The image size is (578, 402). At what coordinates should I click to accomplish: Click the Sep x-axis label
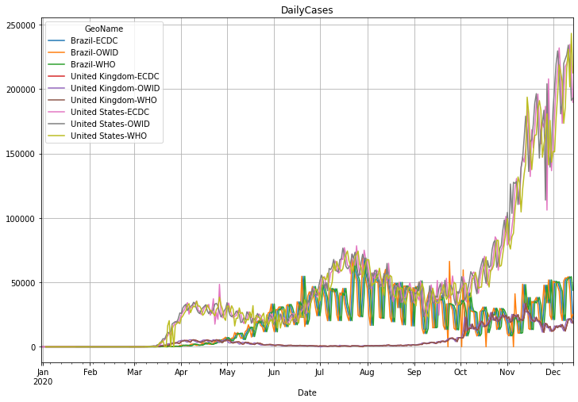pyautogui.click(x=414, y=372)
